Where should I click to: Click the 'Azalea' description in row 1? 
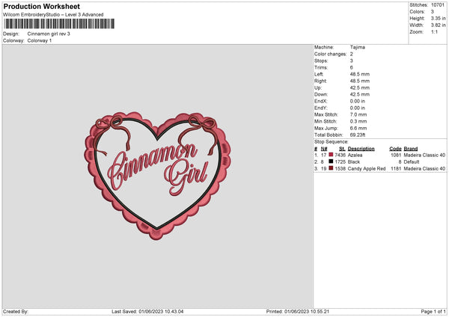(x=355, y=155)
